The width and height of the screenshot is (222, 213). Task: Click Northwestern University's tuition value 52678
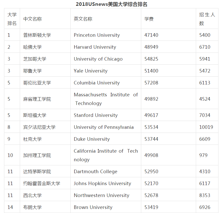[151, 195]
